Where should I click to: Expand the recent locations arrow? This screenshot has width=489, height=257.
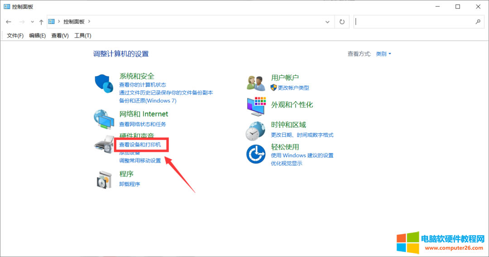pos(32,22)
